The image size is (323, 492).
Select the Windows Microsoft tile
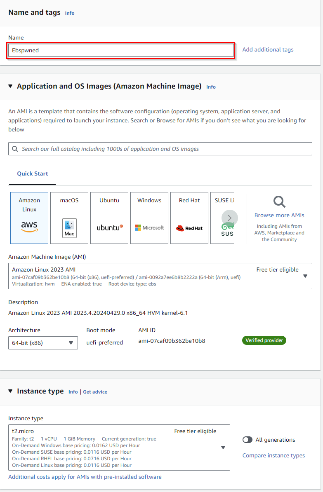point(149,218)
